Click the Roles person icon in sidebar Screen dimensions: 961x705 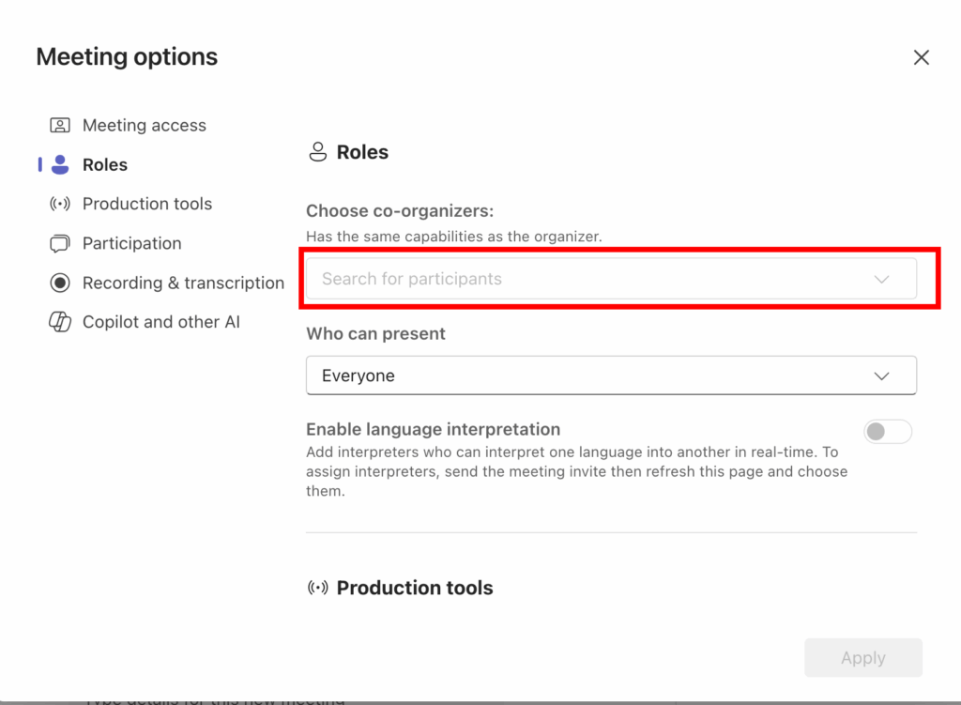point(60,164)
